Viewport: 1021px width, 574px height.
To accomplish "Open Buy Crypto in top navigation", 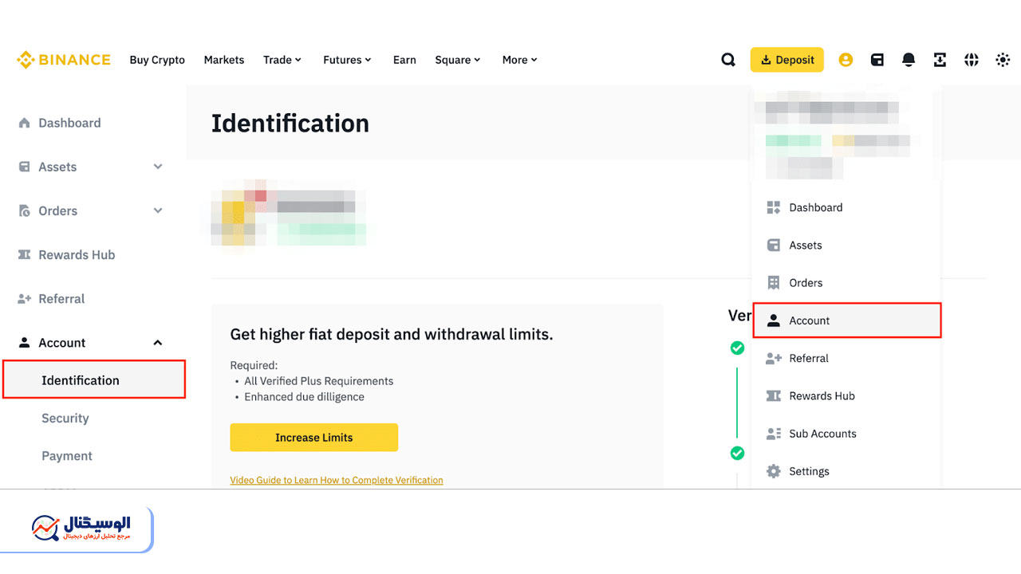I will 157,60.
